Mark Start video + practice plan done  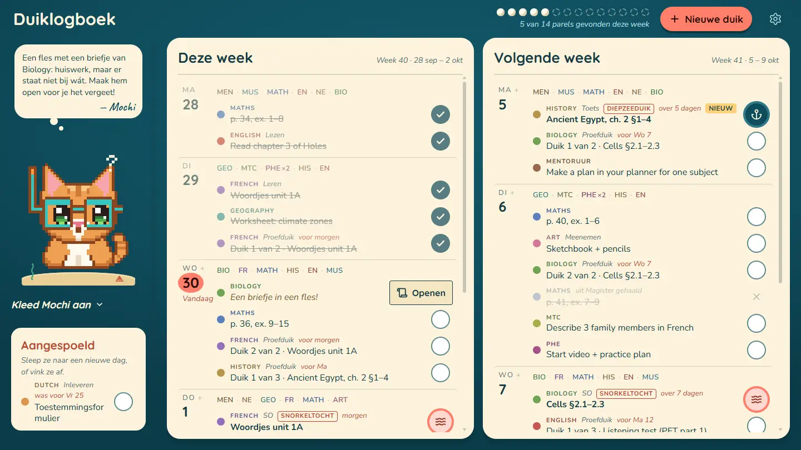pyautogui.click(x=756, y=350)
